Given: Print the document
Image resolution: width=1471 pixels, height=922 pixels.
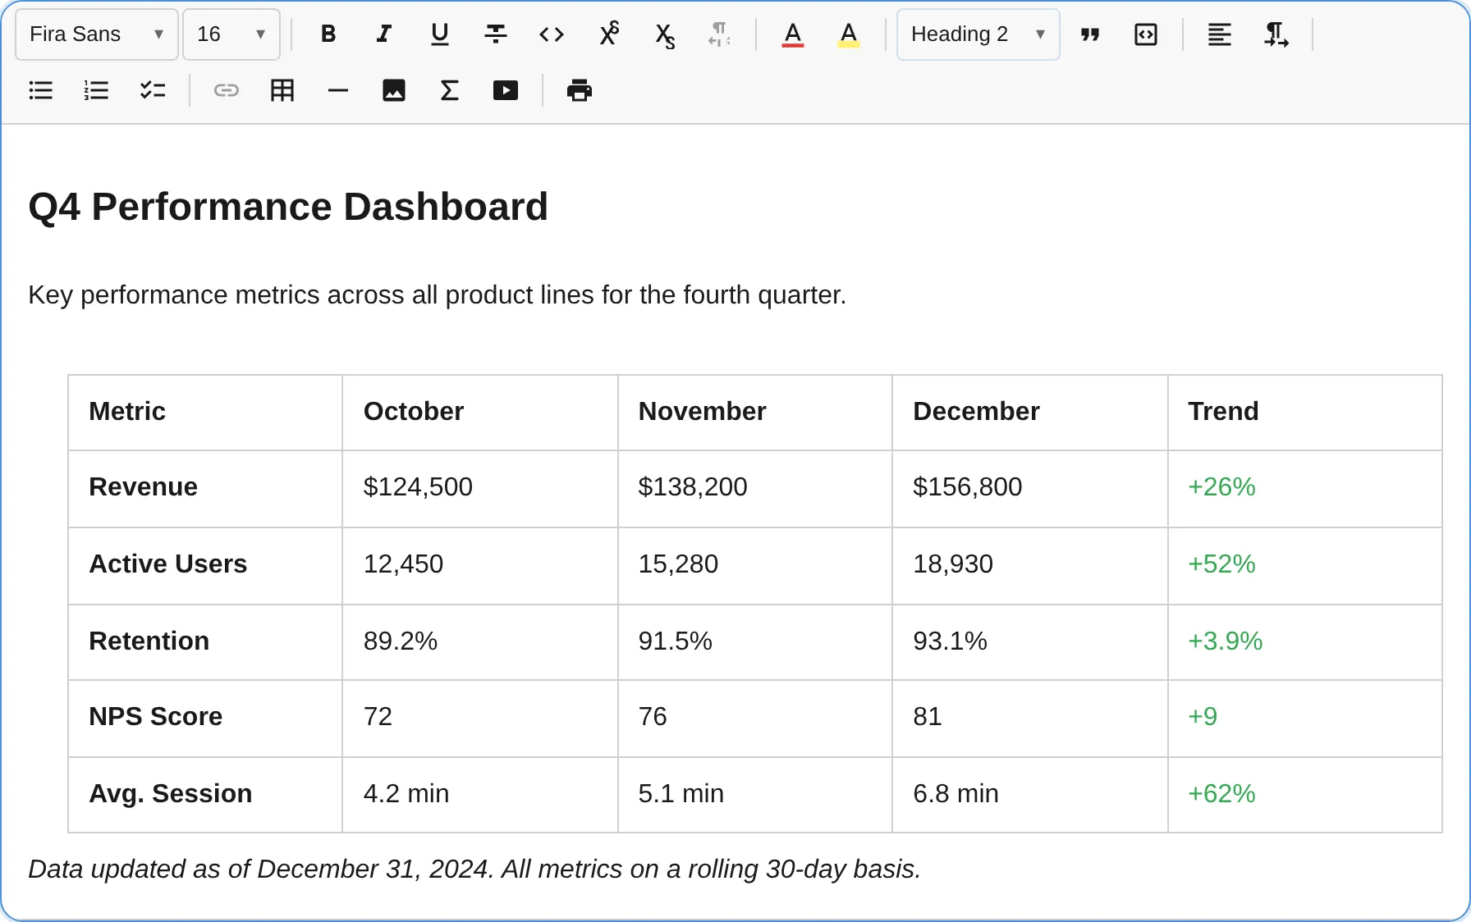Looking at the screenshot, I should pos(580,90).
